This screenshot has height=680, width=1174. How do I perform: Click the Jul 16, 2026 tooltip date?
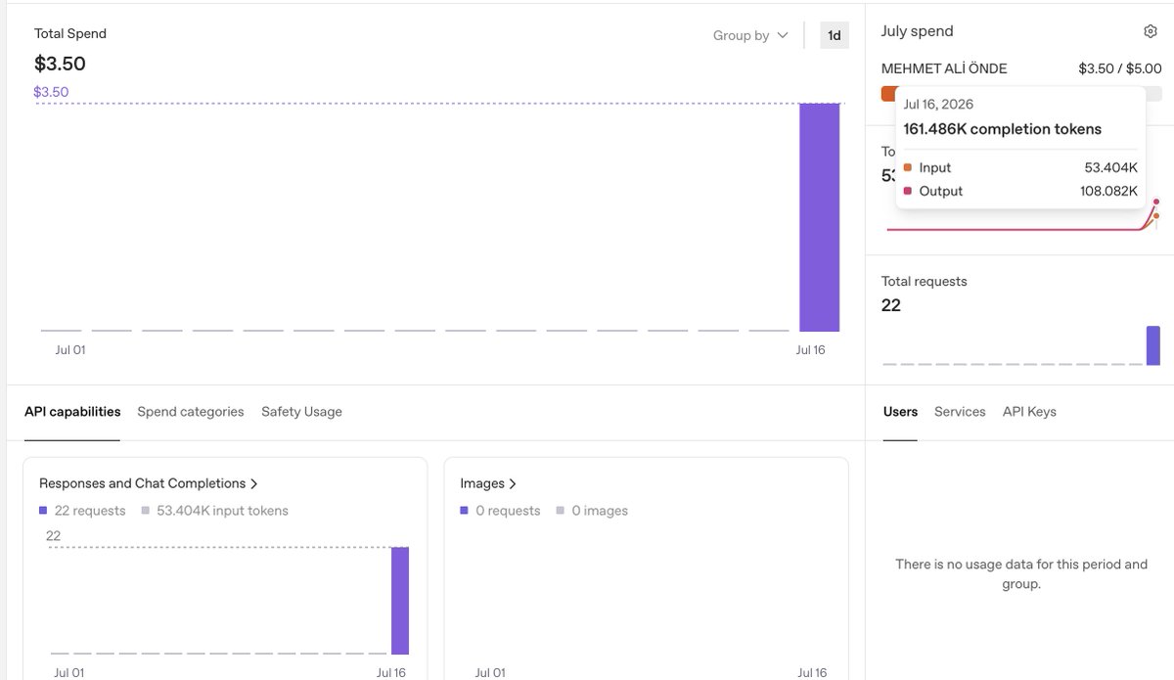[938, 104]
